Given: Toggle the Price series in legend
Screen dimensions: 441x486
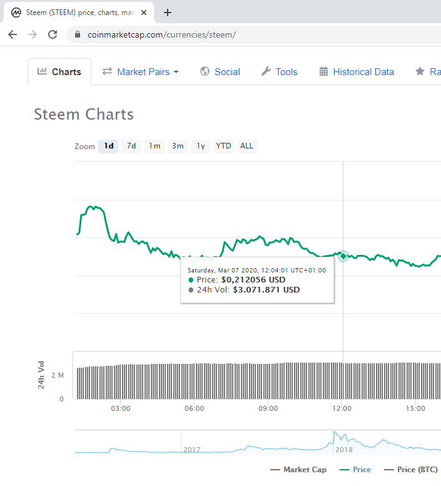Looking at the screenshot, I should point(355,470).
